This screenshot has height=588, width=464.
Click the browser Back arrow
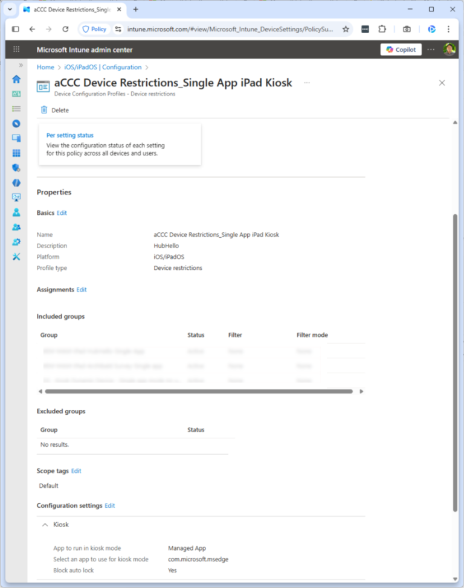(32, 29)
